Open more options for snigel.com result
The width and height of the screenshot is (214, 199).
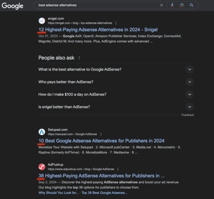click(116, 23)
